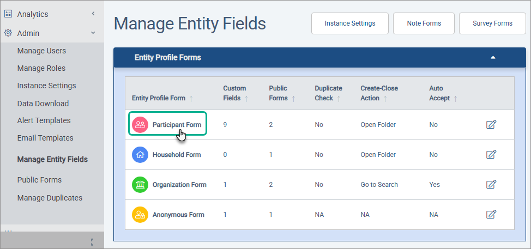
Task: Collapse the Entity Profile Forms panel
Action: tap(493, 57)
